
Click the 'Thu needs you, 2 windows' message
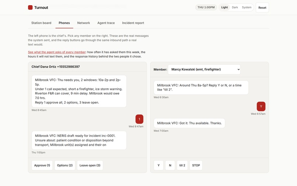click(x=79, y=91)
